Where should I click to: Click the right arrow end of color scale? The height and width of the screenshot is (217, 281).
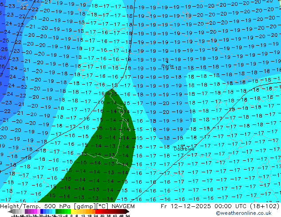tap(127, 211)
